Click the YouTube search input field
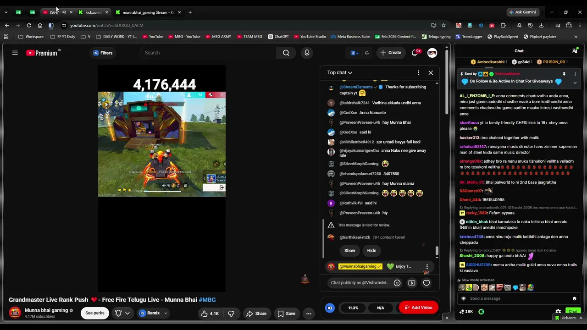 click(x=208, y=53)
